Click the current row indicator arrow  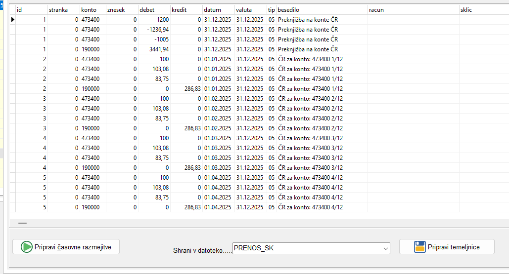point(12,20)
